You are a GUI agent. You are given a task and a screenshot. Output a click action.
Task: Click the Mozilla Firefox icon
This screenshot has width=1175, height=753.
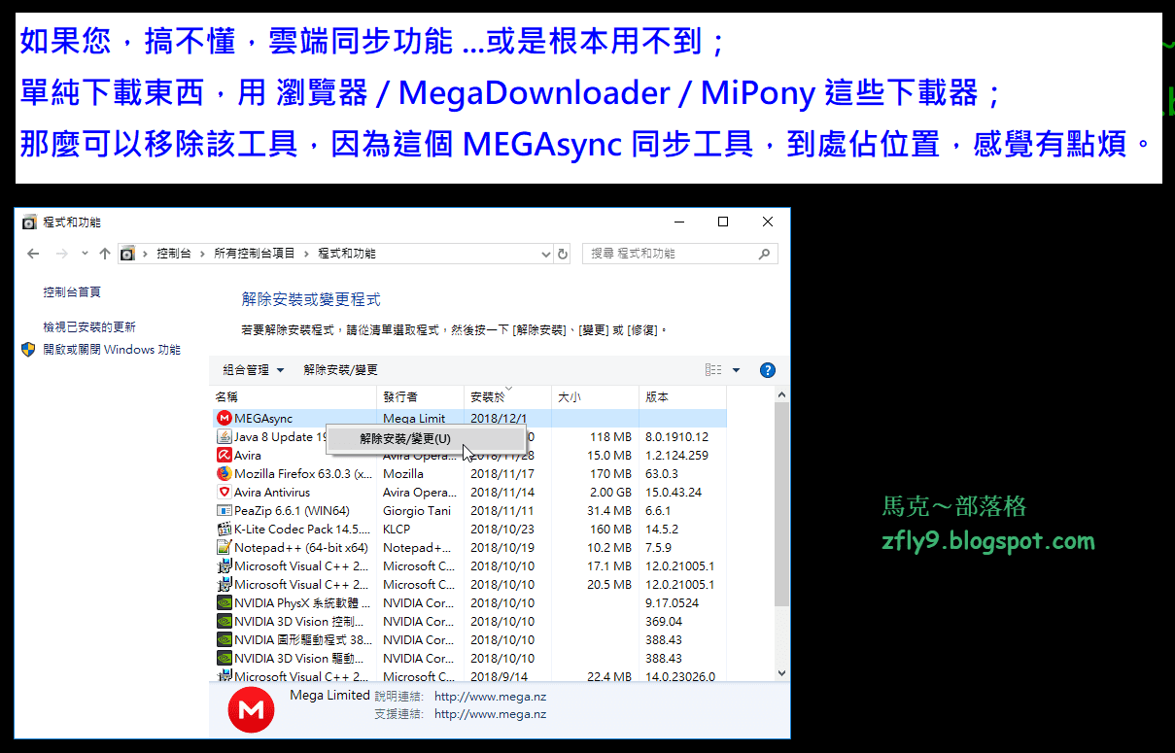[x=225, y=474]
